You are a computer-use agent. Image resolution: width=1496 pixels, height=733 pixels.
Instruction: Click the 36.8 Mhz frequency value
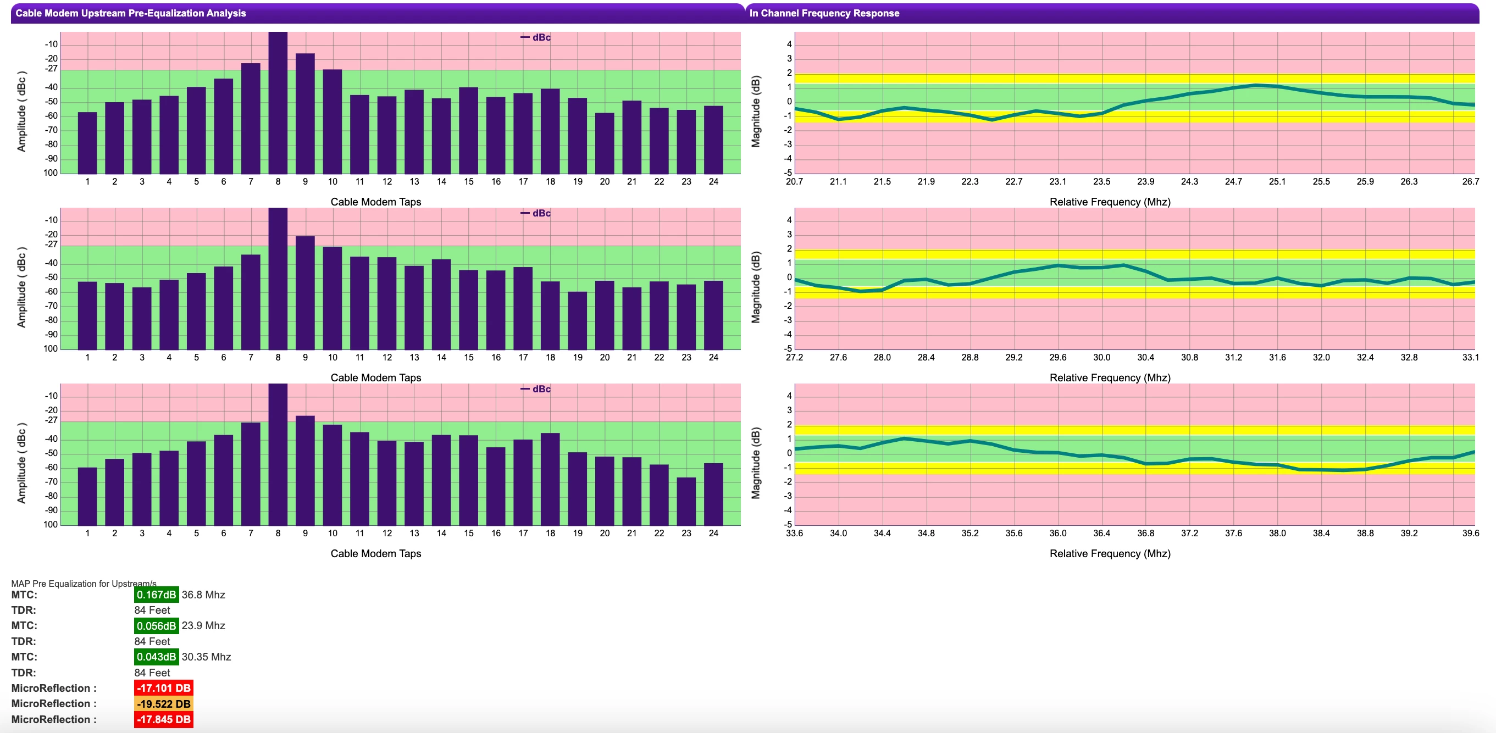pos(203,595)
